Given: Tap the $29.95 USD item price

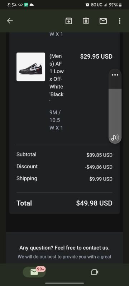Looking at the screenshot, I should [96, 56].
